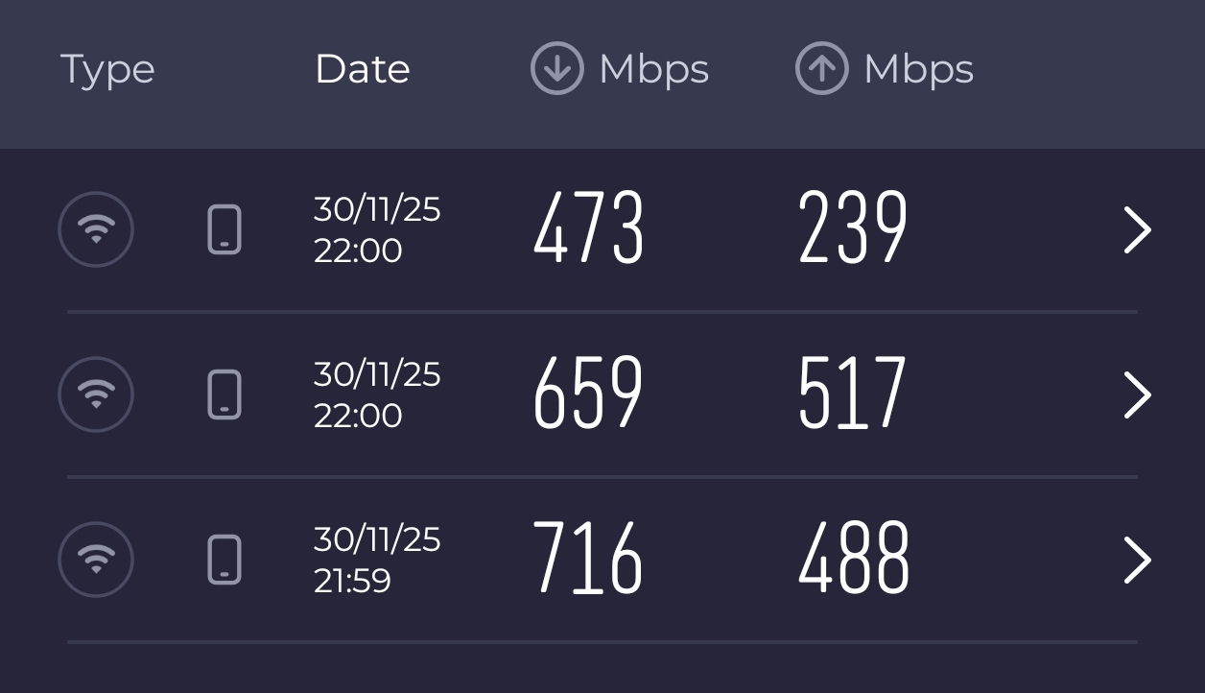Click the Wi-Fi icon in the 659 Mbps row
This screenshot has height=693, width=1205.
[x=96, y=394]
